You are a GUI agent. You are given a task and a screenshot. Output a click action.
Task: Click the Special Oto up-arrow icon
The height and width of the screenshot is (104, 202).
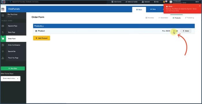tap(3, 51)
